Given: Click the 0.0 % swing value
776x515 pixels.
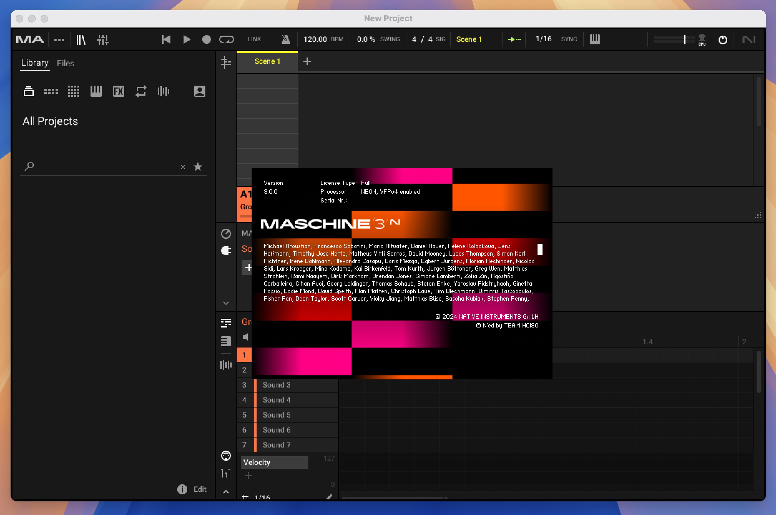Looking at the screenshot, I should click(366, 39).
